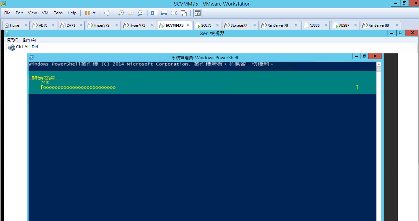Click the PowerShell copyright line text
The image size is (419, 221).
[x=151, y=64]
